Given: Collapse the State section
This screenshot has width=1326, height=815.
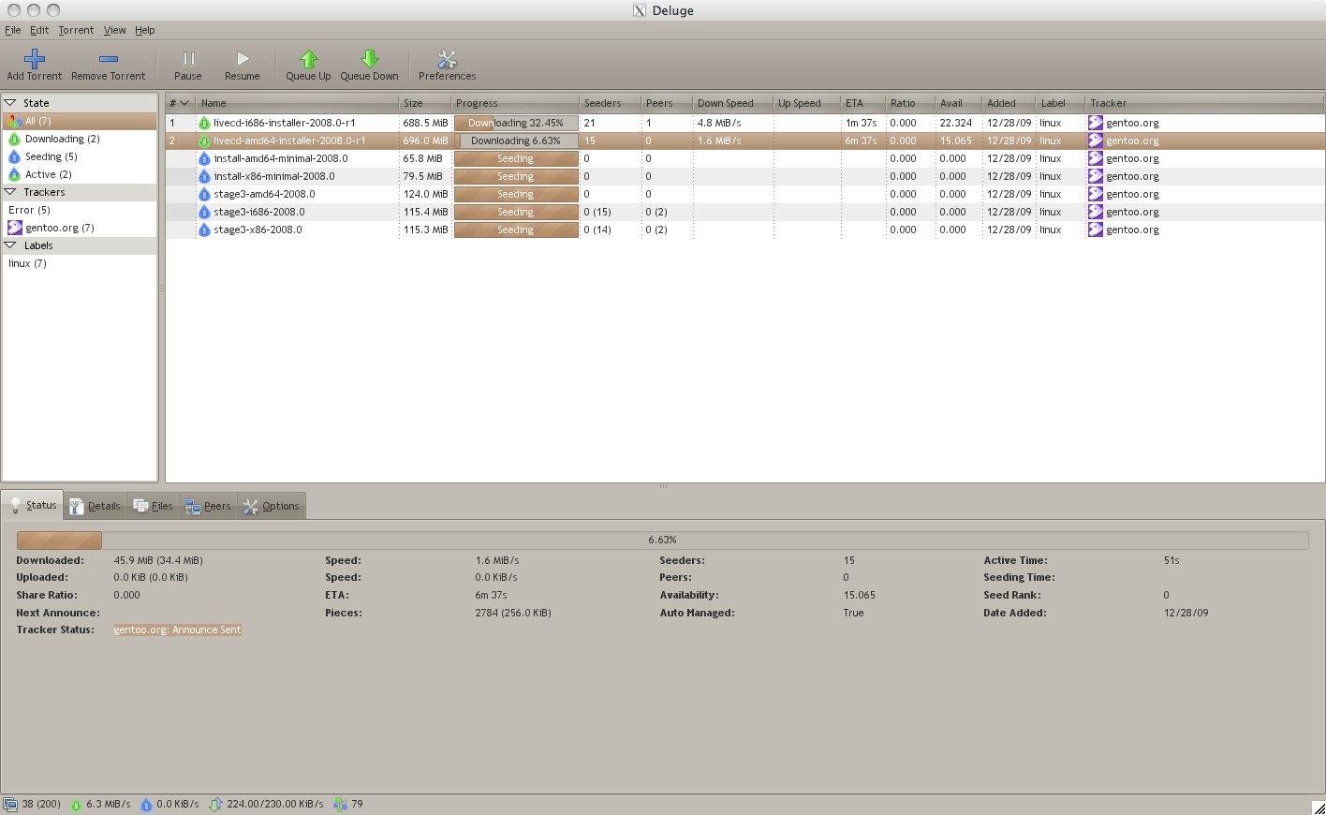Looking at the screenshot, I should (x=9, y=102).
